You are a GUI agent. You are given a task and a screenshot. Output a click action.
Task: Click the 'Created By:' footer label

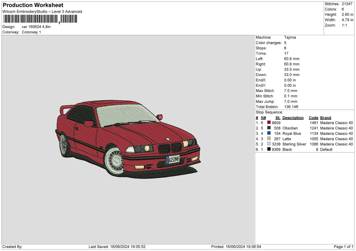(12, 247)
